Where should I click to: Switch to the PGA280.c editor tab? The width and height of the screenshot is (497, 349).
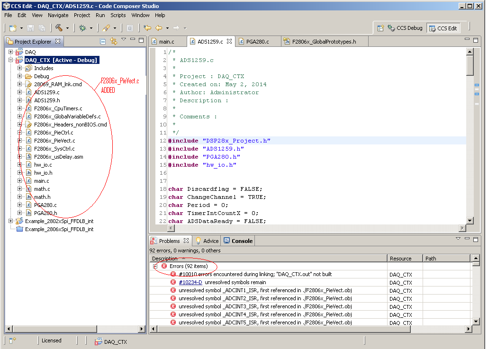(x=257, y=42)
